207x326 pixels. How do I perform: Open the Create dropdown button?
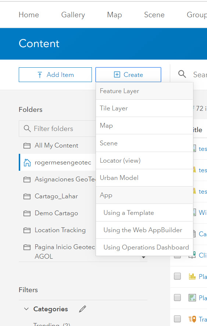click(x=128, y=75)
